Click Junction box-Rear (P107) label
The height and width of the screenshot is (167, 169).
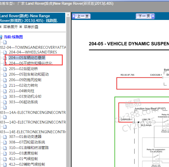pos(150,109)
